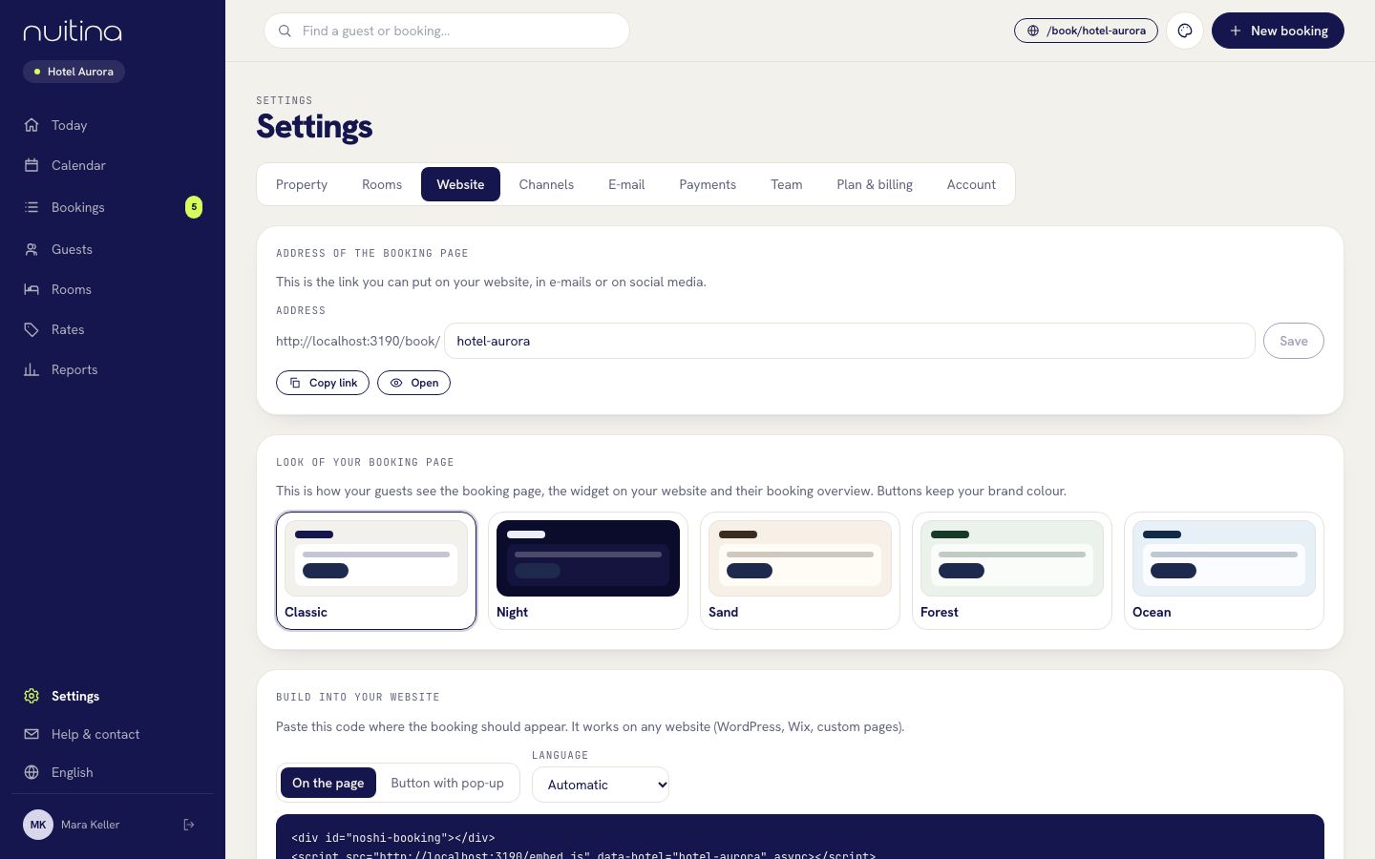1375x859 pixels.
Task: Click the Copy link button
Action: [x=323, y=383]
